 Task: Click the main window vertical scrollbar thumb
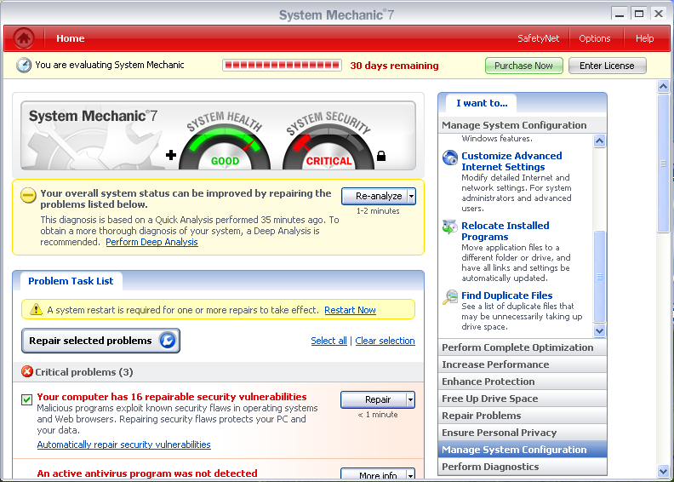663,164
